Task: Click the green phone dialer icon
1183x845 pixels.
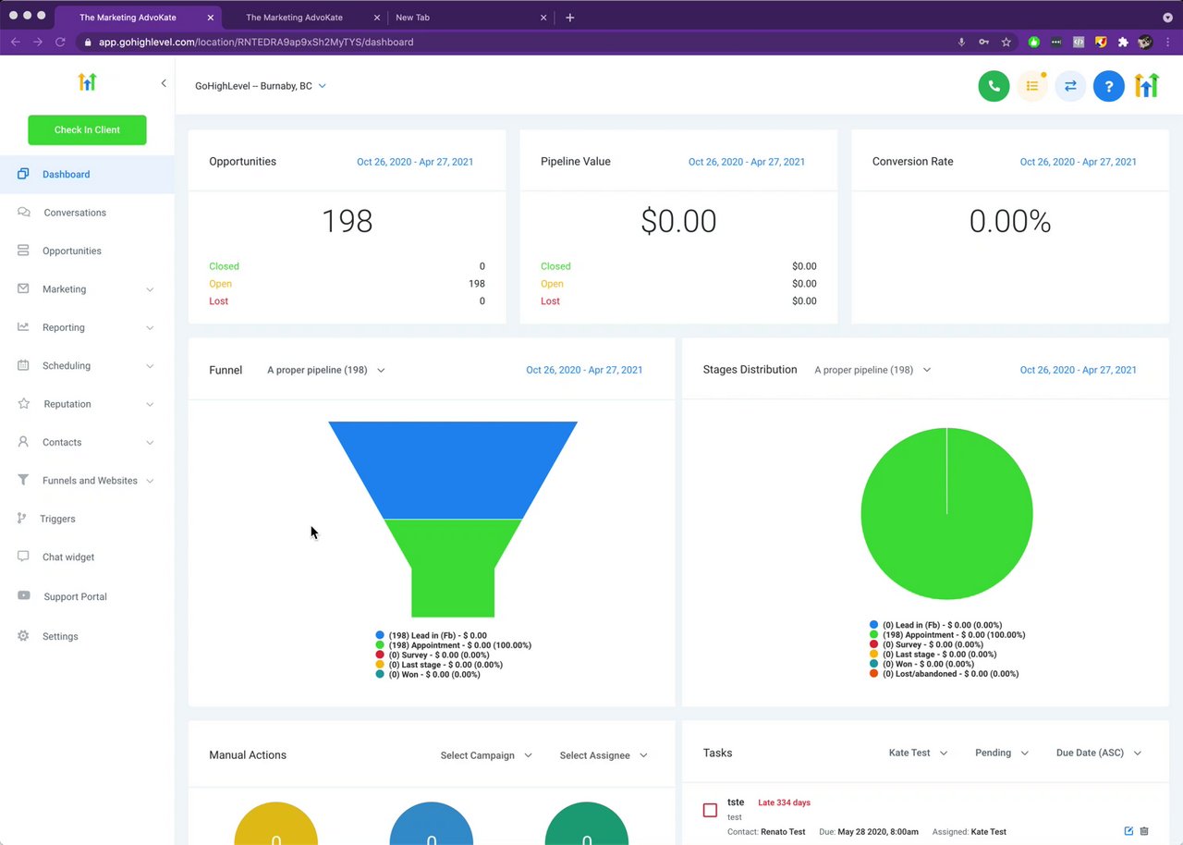Action: click(994, 86)
